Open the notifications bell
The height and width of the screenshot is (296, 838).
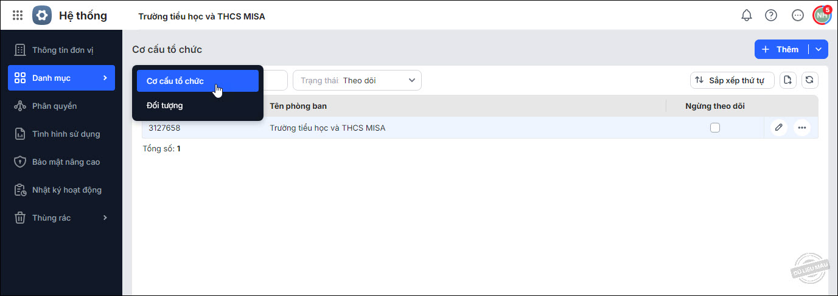747,16
